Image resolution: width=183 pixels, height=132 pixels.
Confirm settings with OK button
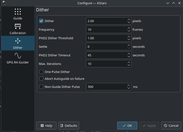click(127, 125)
